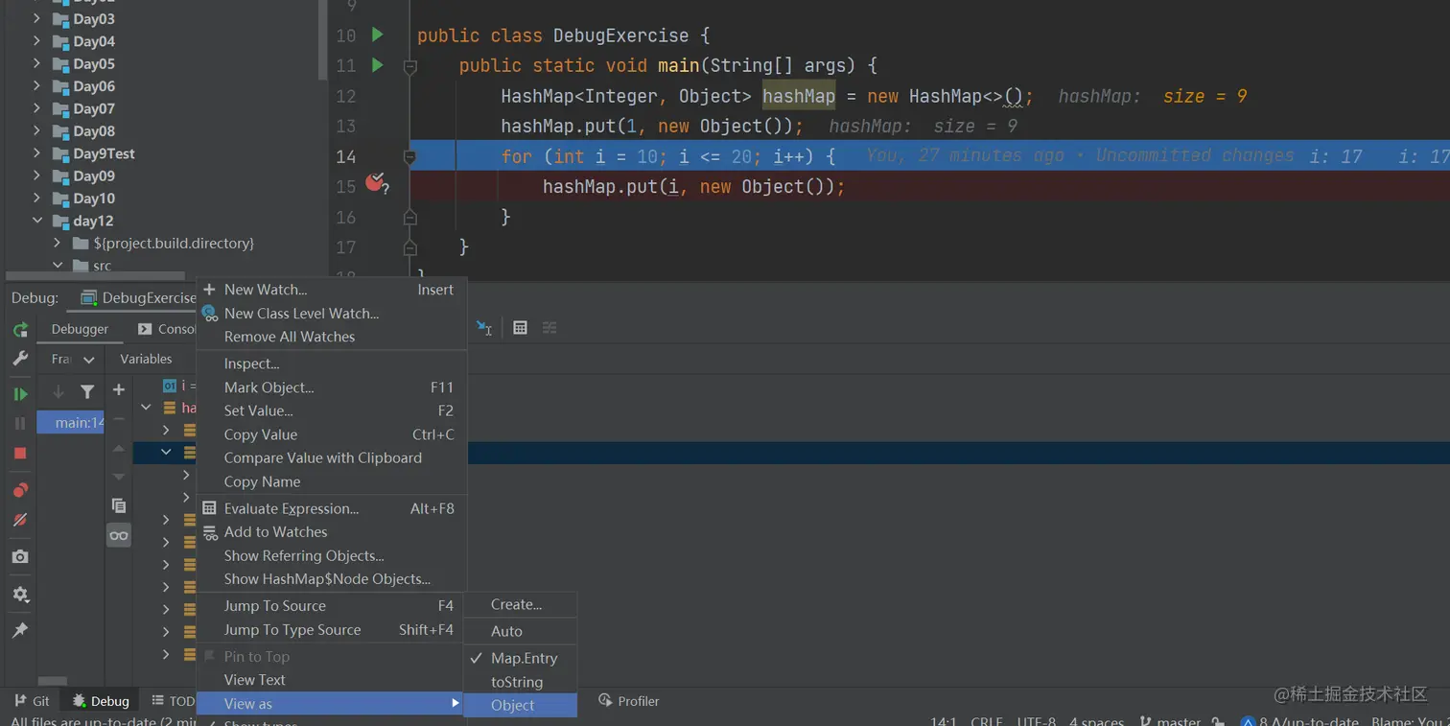Fold main method at line 11 marker

coord(410,66)
